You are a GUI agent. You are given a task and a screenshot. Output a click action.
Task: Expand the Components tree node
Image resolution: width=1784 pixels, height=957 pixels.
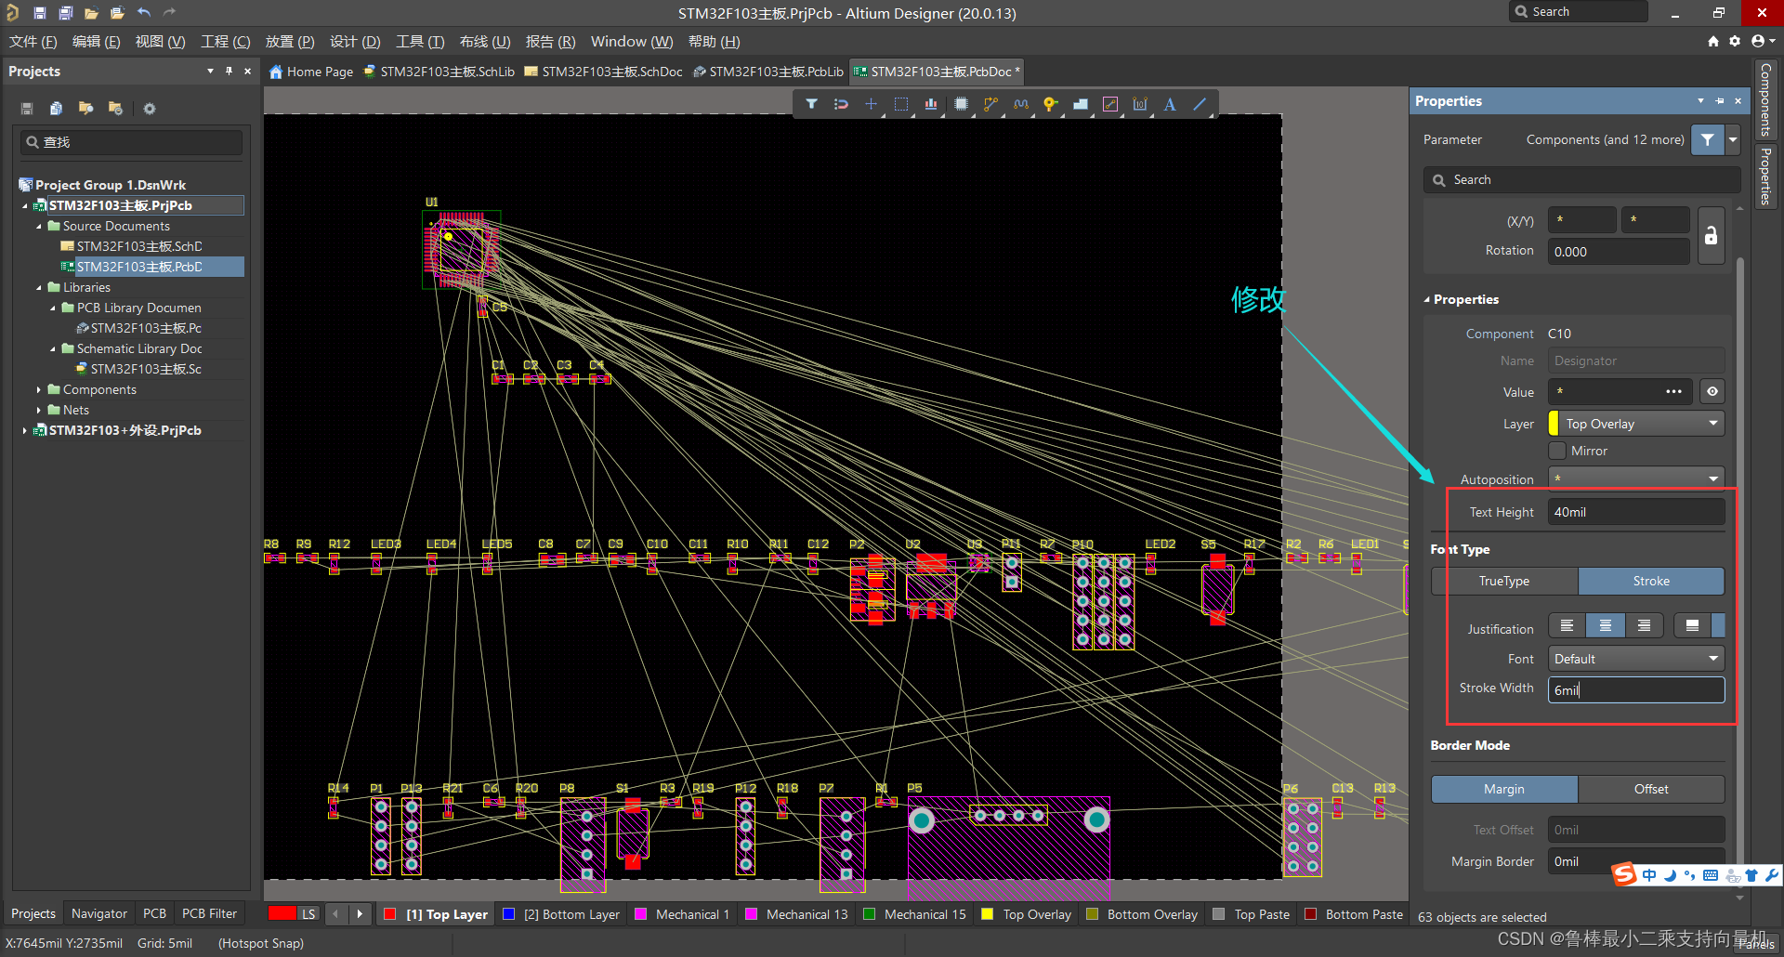pos(39,390)
